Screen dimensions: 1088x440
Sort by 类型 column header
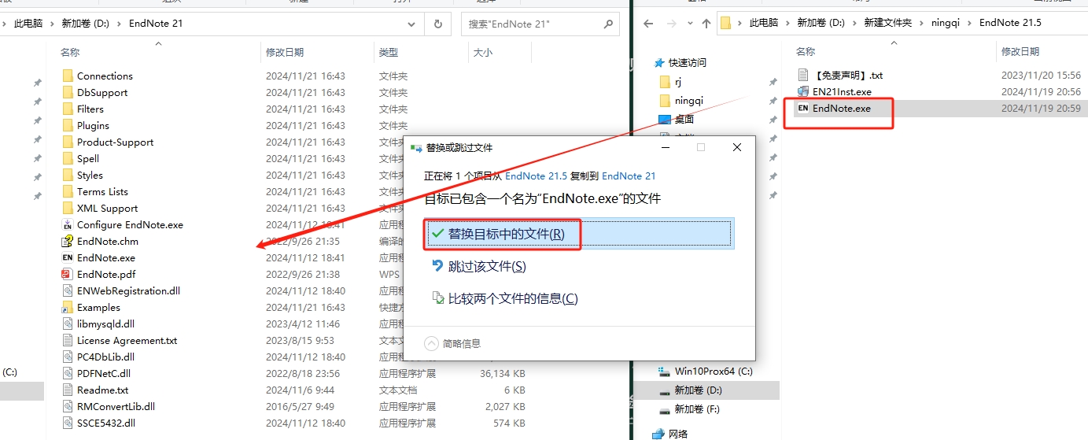pos(389,53)
